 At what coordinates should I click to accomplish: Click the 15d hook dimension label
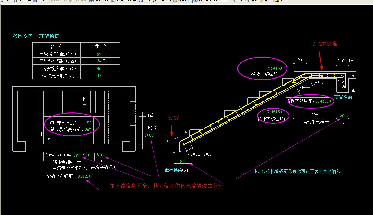coord(341,82)
